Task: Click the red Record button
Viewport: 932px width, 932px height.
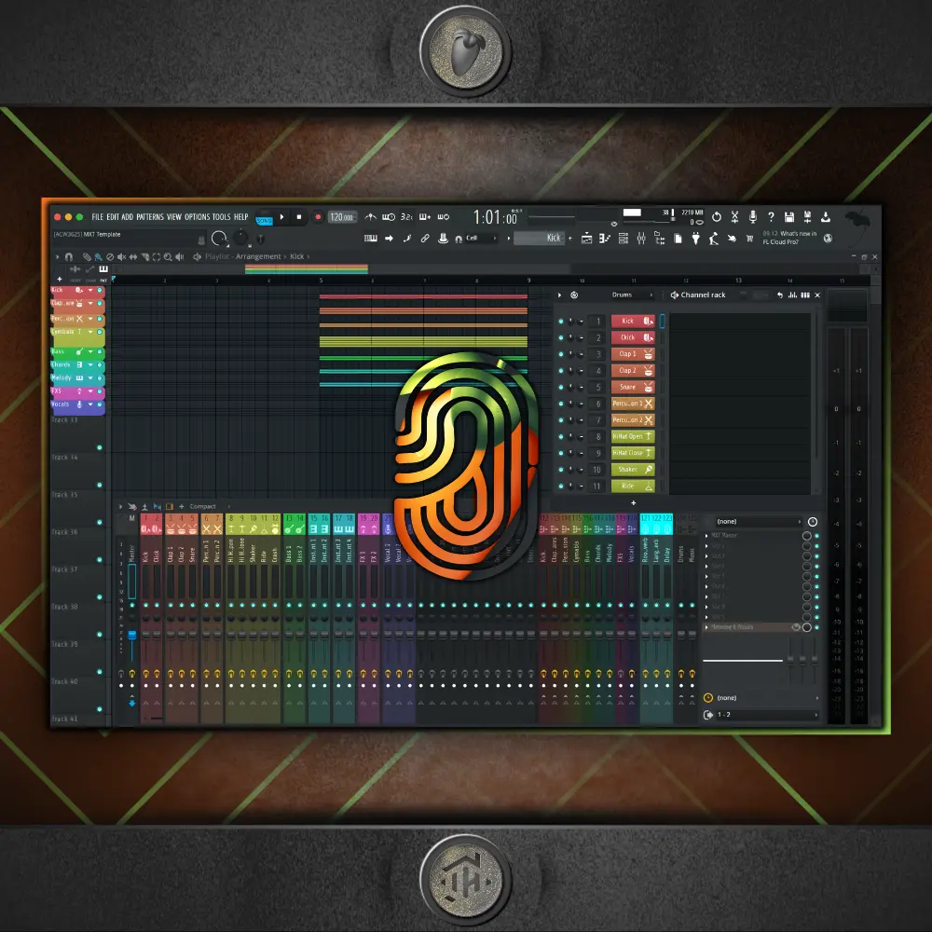Action: click(x=318, y=217)
